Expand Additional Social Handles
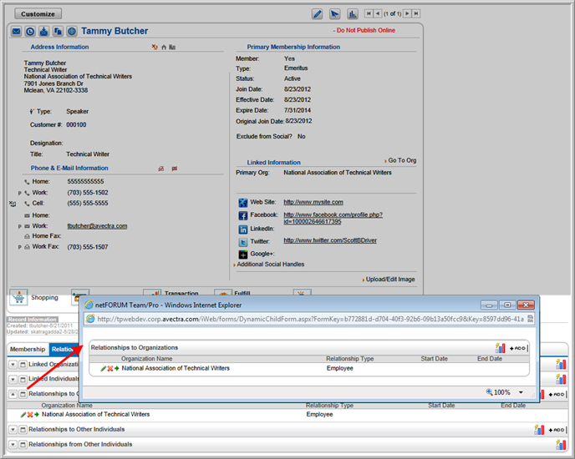The image size is (575, 459). [x=270, y=265]
